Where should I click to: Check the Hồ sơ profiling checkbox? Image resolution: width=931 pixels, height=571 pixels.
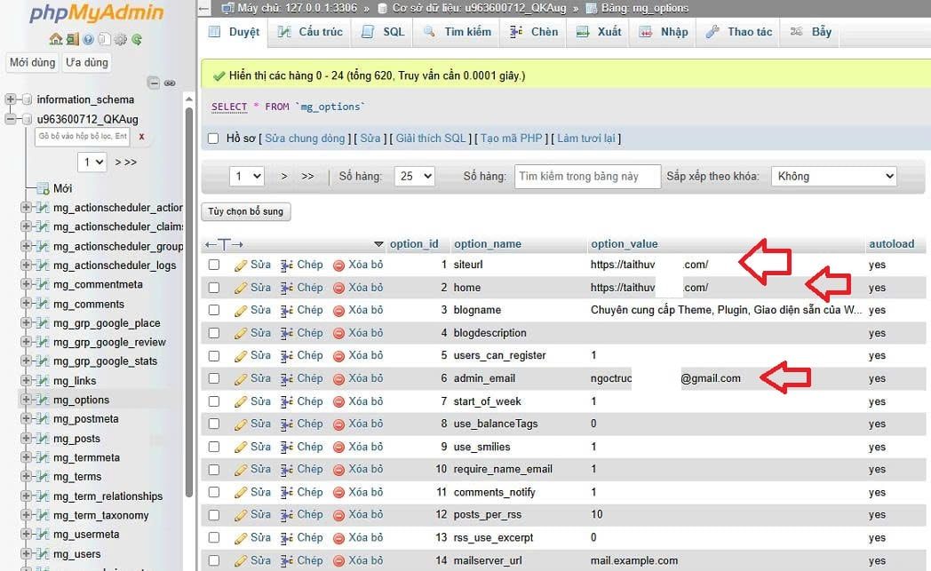(x=213, y=139)
